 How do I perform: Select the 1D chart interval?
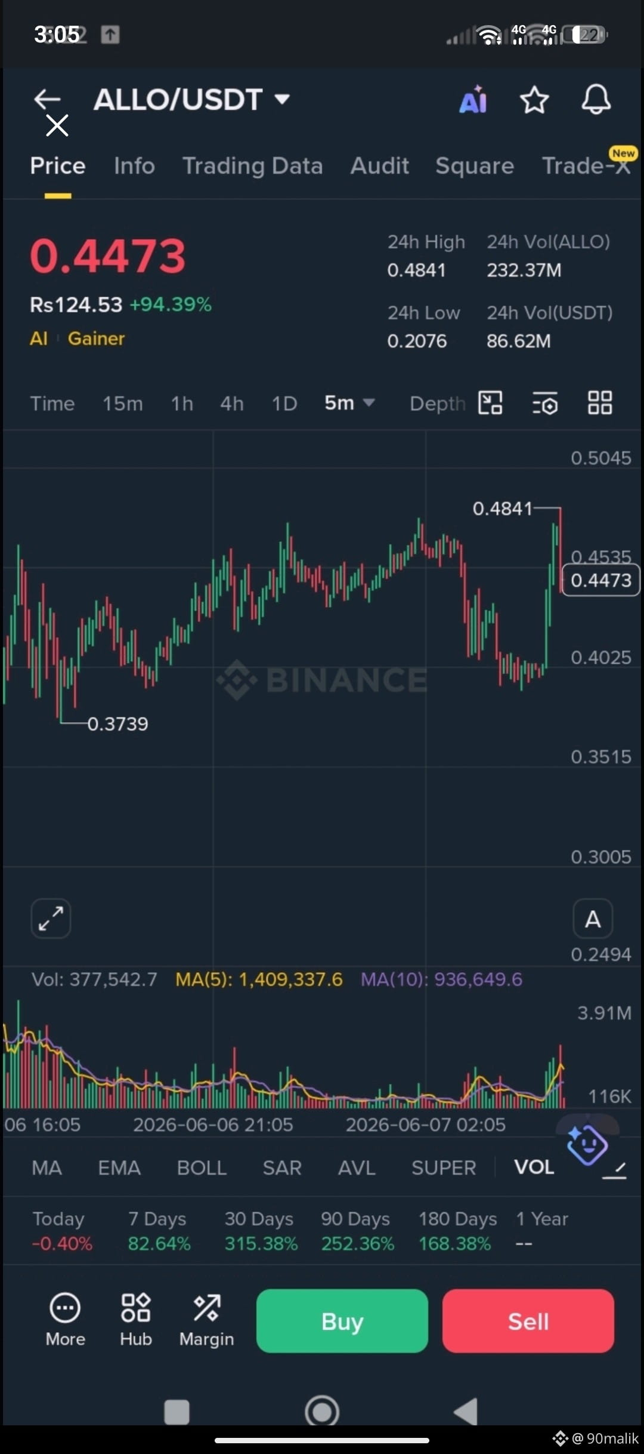click(x=284, y=403)
